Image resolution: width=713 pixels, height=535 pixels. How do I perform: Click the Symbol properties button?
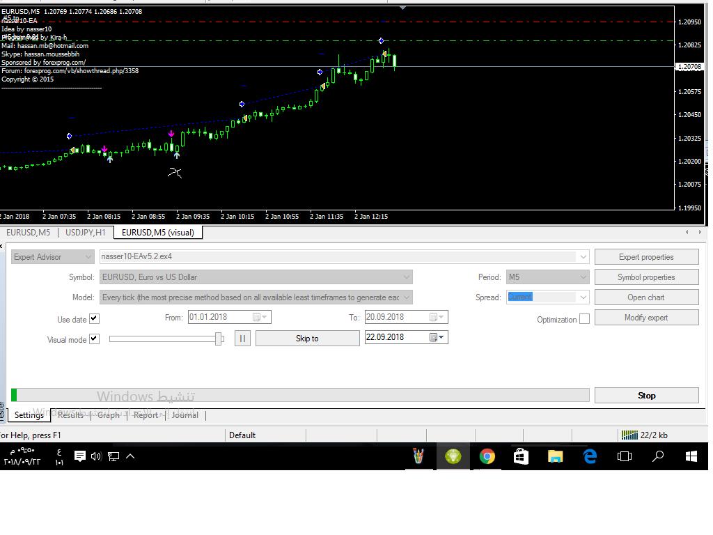[646, 277]
